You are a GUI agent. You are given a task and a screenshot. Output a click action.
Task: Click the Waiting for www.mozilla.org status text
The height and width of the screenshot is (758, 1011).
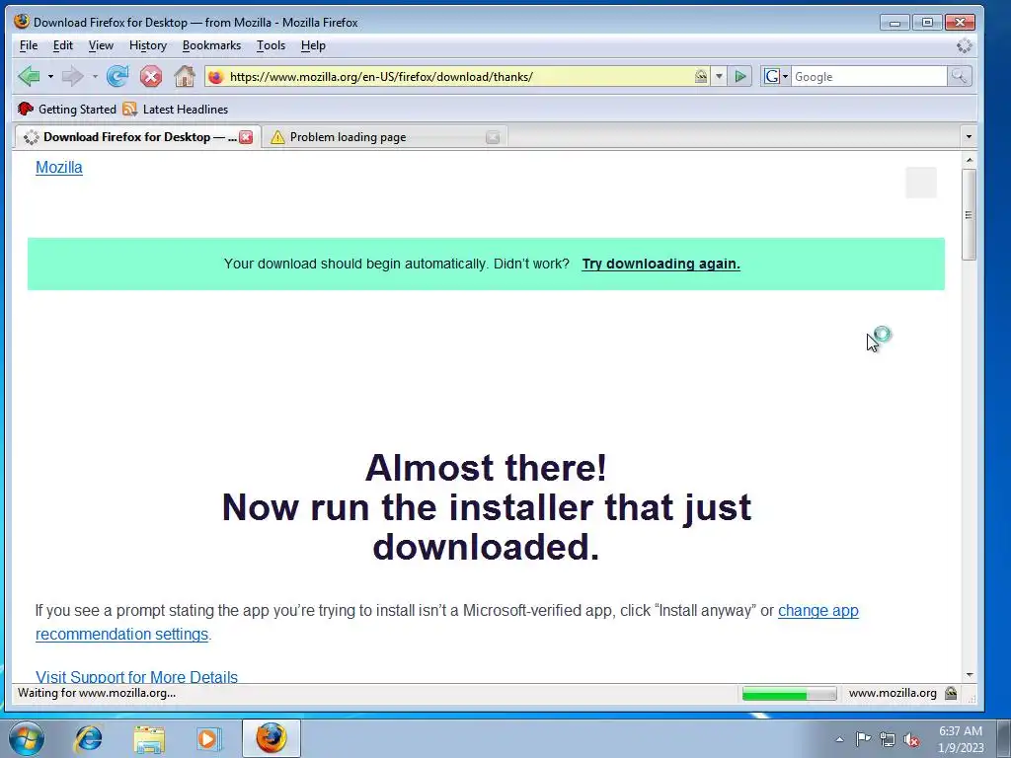97,693
